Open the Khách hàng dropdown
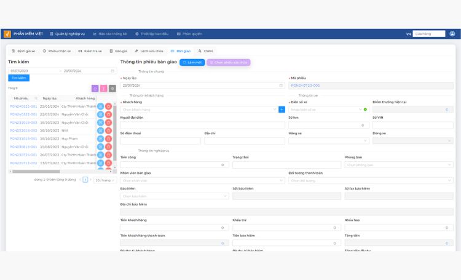Viewport: 461px width, 280px height. [x=199, y=110]
